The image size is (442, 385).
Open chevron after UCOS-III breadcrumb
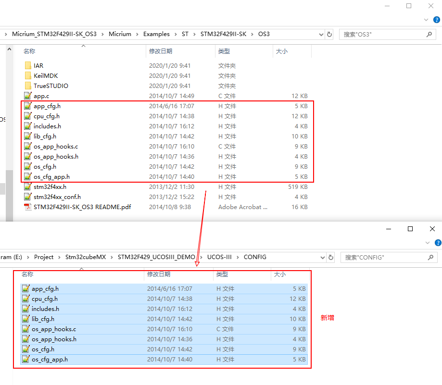pyautogui.click(x=238, y=258)
